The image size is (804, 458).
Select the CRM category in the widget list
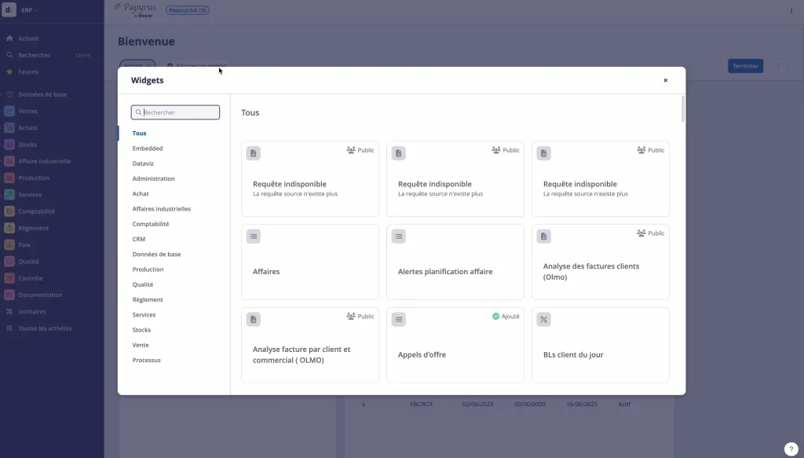(139, 239)
